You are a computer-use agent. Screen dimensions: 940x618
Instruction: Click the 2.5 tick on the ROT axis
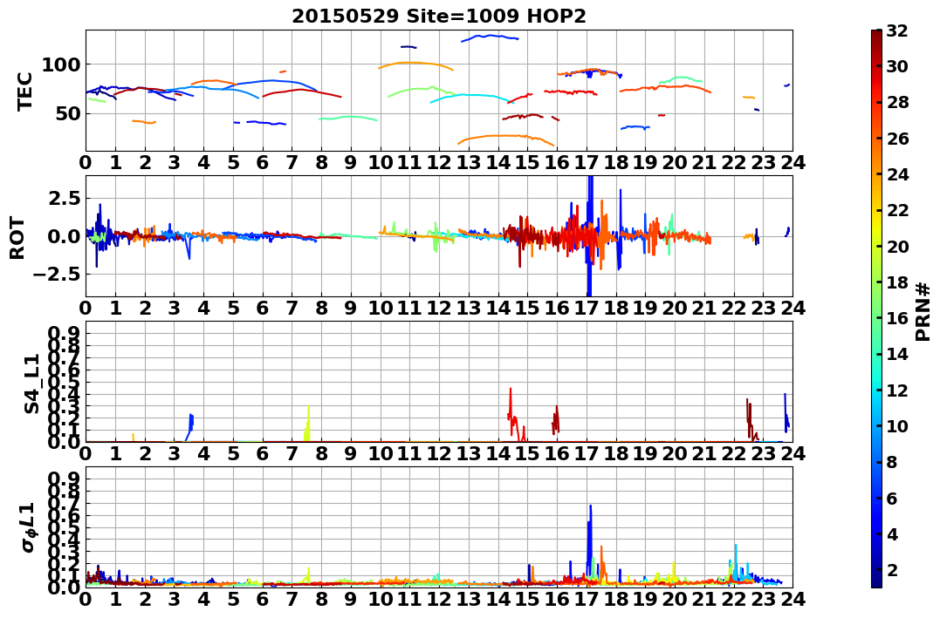pos(64,198)
